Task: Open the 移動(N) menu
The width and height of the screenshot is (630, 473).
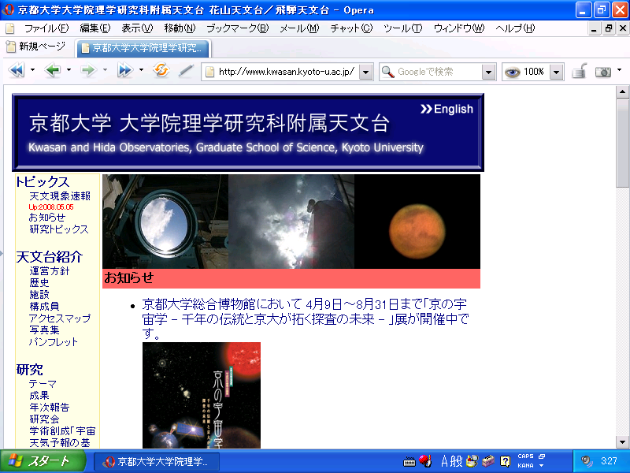Action: pos(180,28)
